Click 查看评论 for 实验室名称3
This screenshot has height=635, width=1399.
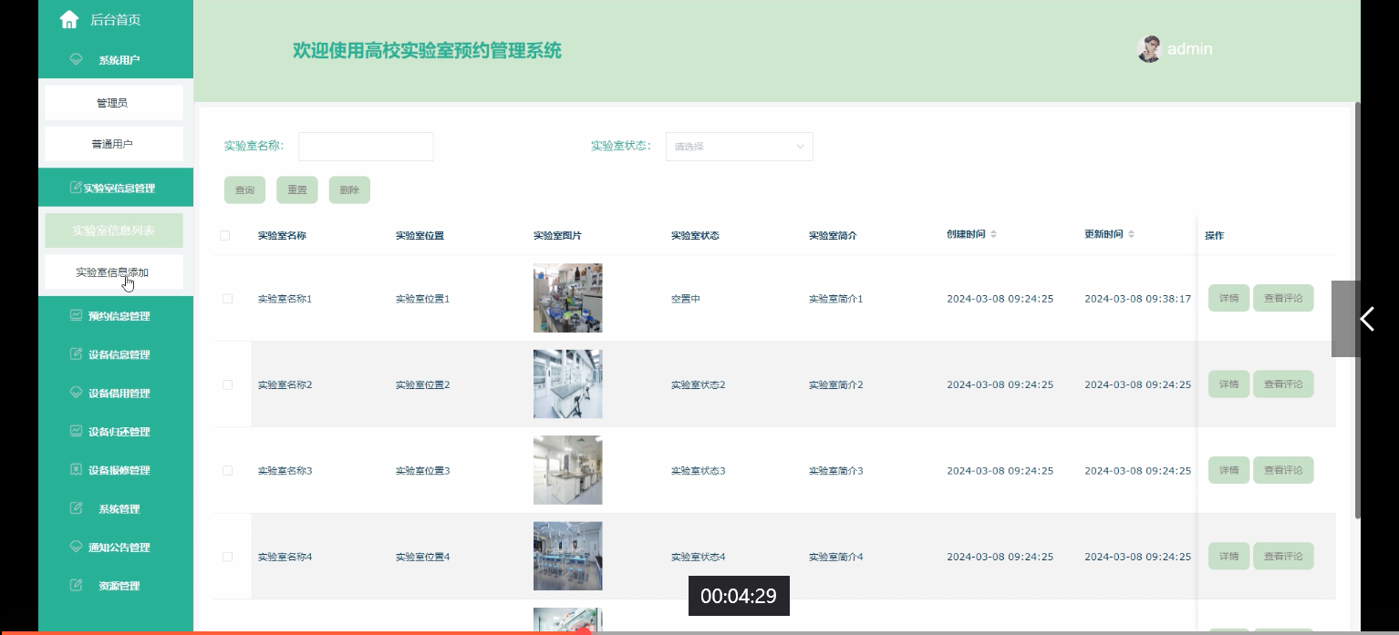tap(1283, 470)
